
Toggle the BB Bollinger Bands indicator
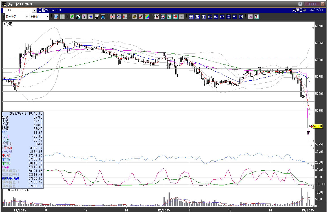204,17
